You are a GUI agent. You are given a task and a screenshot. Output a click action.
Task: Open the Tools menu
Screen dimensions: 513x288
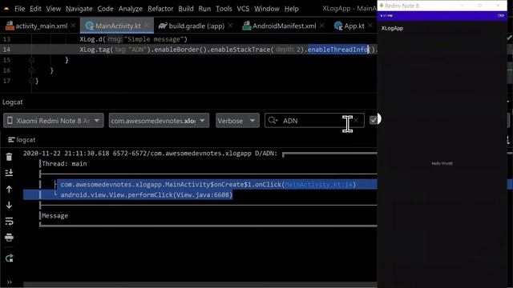click(224, 9)
